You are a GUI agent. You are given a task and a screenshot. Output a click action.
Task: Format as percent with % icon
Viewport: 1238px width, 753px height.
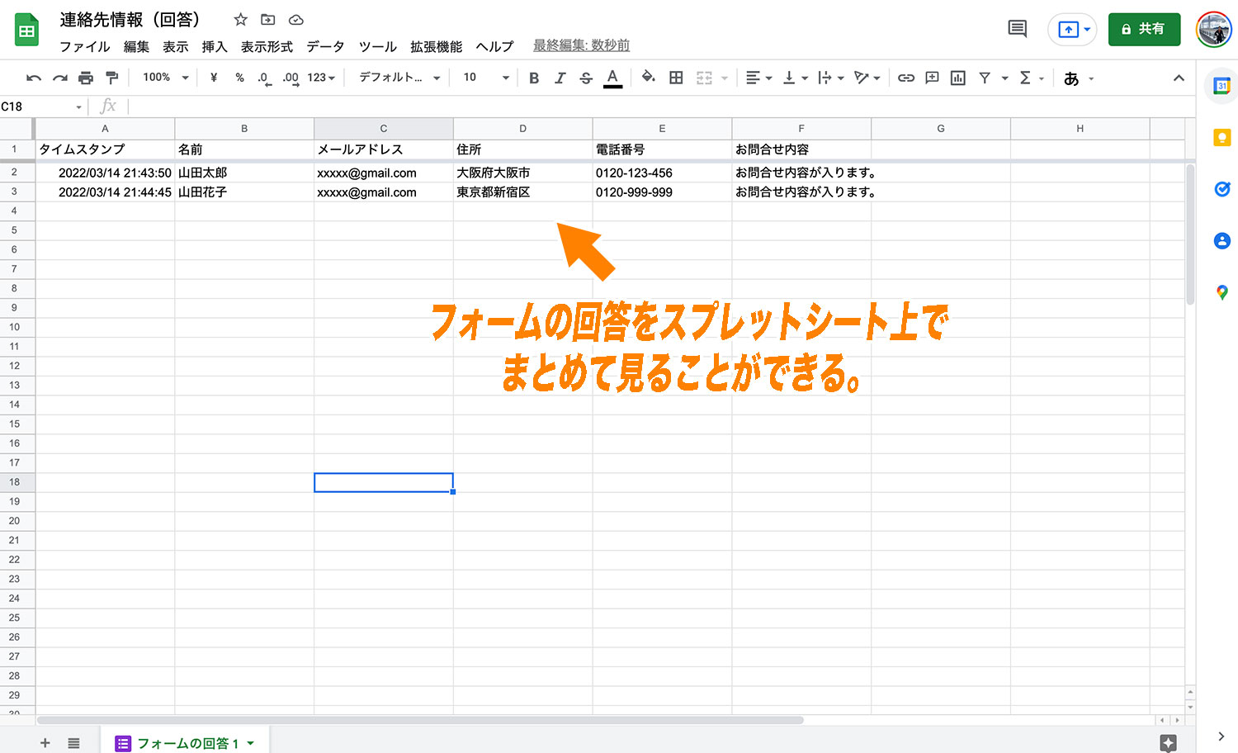click(x=239, y=78)
